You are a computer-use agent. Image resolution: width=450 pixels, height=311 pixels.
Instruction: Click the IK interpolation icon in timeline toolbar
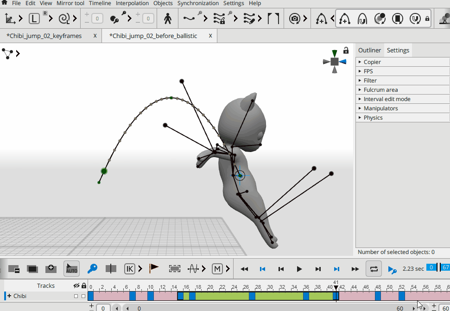pos(129,268)
